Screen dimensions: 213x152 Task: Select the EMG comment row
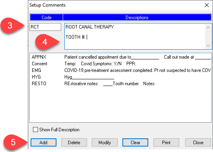click(120, 70)
